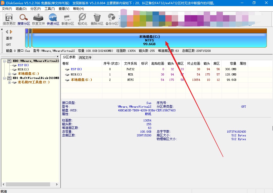Expand 本地磁盘(C:) tree node

click(9, 74)
